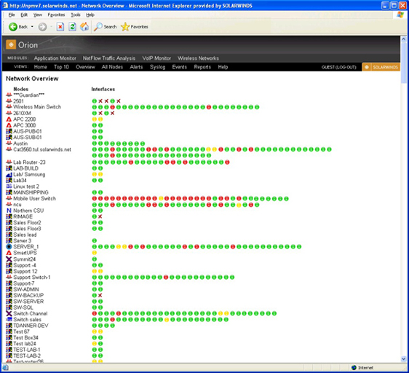Screen dimensions: 409x373
Task: Click the SolarWinds badge in navigation bar
Action: pos(381,67)
